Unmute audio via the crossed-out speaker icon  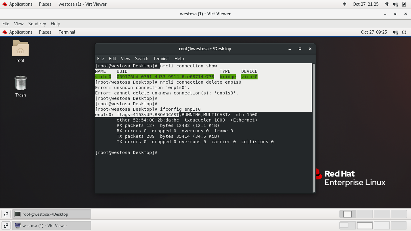pyautogui.click(x=395, y=4)
